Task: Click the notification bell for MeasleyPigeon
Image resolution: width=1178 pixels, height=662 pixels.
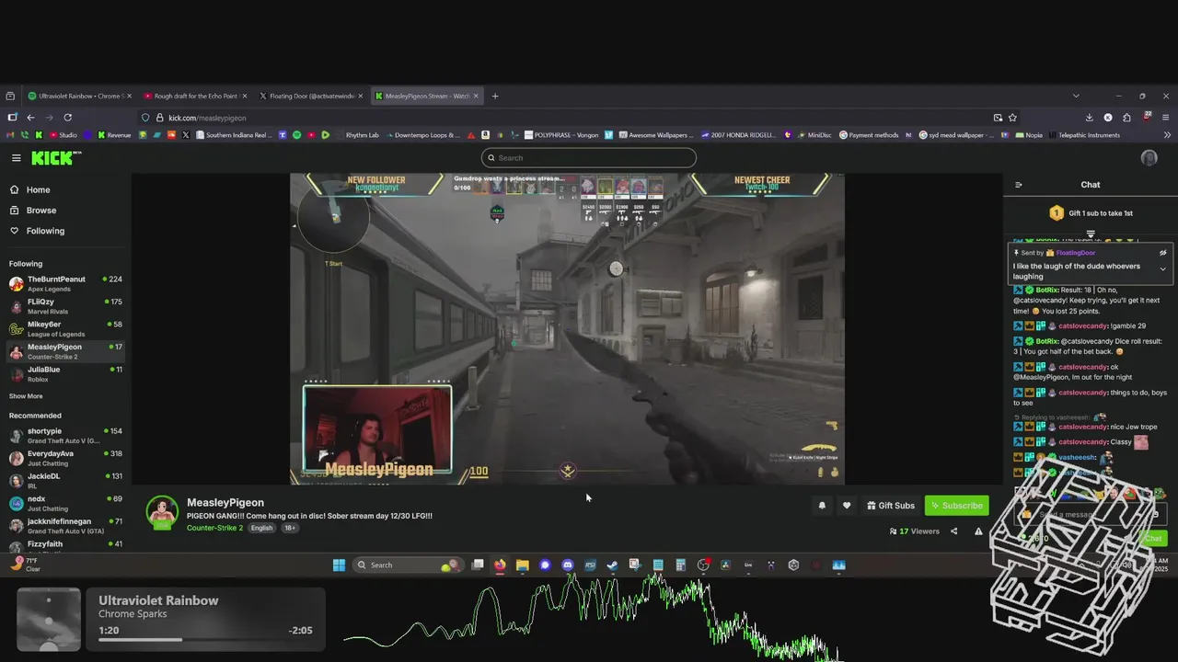Action: coord(822,505)
